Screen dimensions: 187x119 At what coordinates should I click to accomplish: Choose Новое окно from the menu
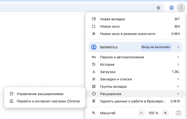pos(135,26)
